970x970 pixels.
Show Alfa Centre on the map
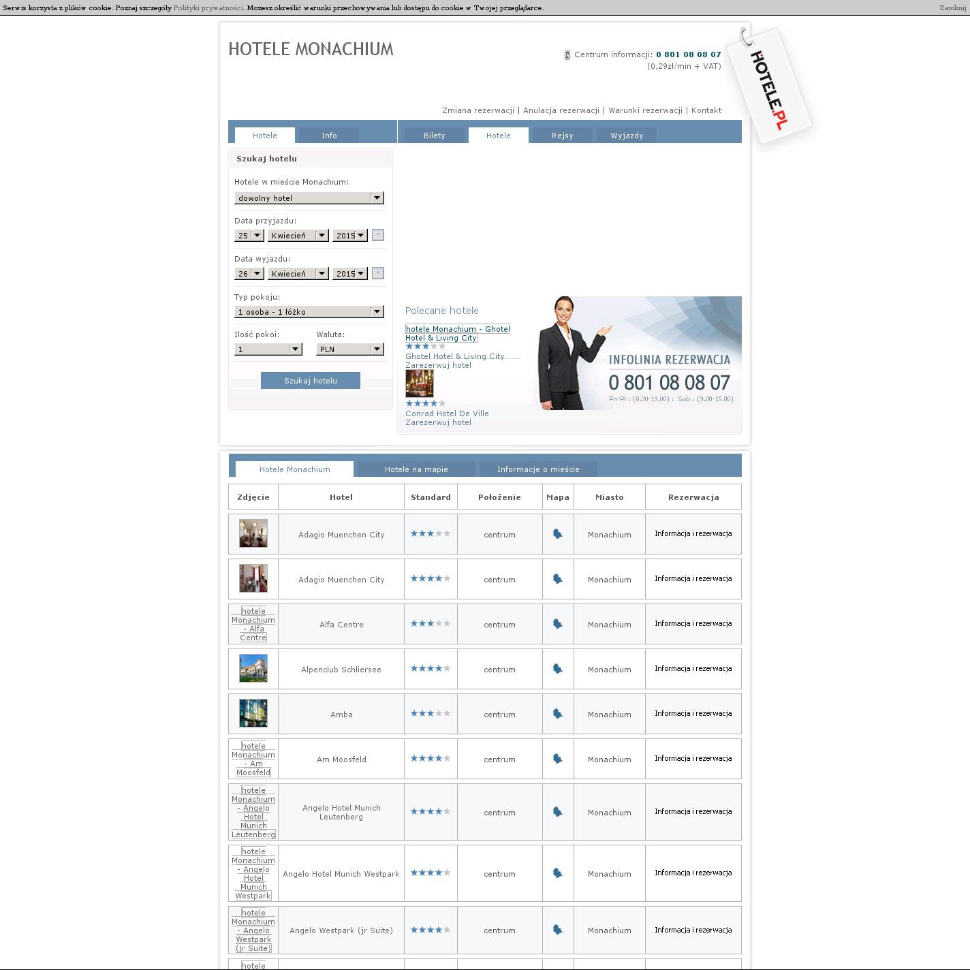point(557,624)
